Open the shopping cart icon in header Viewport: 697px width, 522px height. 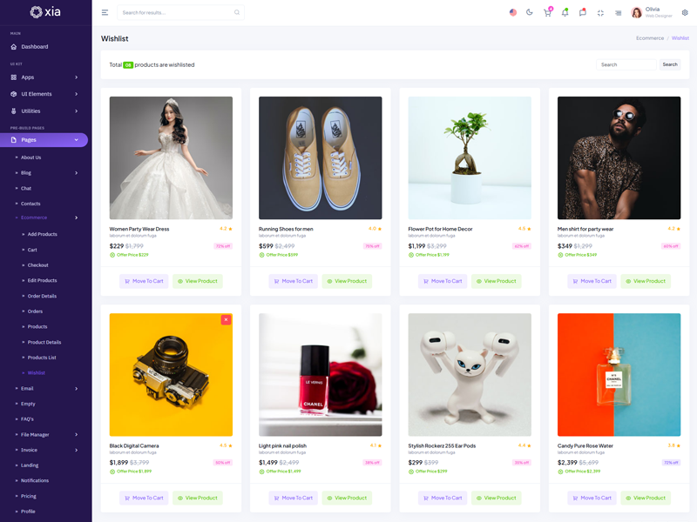point(547,13)
